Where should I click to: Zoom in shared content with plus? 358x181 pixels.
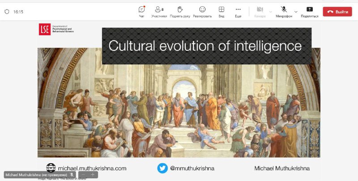click(93, 175)
